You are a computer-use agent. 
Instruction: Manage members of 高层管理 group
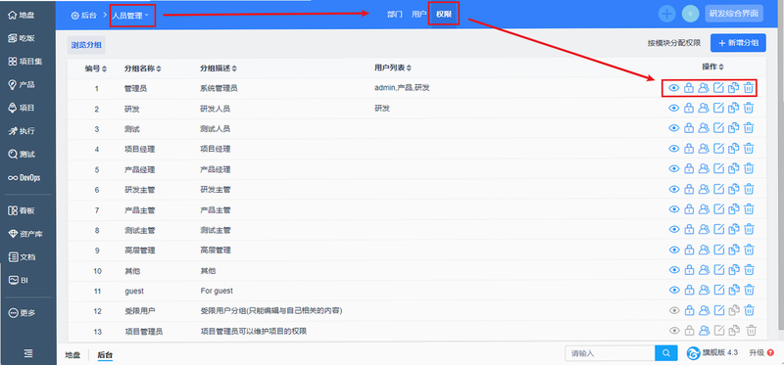click(x=704, y=250)
